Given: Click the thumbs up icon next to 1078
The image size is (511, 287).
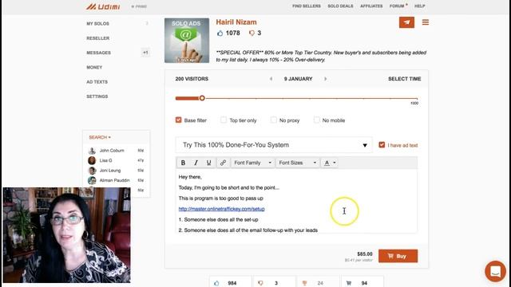Looking at the screenshot, I should click(x=220, y=33).
